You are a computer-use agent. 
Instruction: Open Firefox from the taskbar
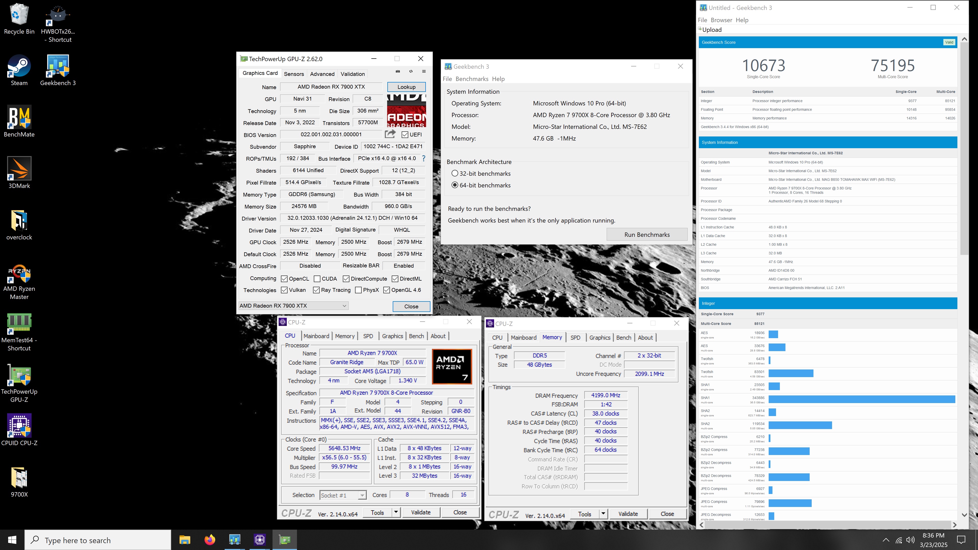pos(210,540)
